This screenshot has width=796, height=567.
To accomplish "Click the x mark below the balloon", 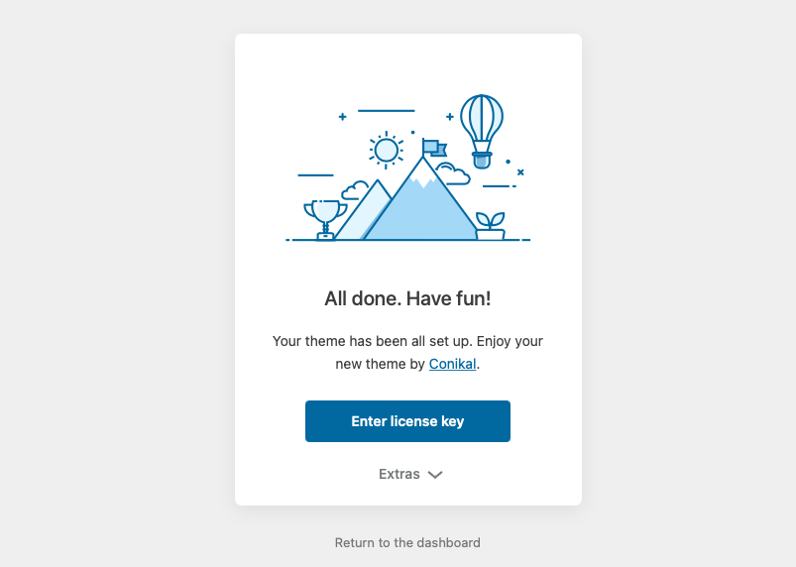I will point(520,172).
